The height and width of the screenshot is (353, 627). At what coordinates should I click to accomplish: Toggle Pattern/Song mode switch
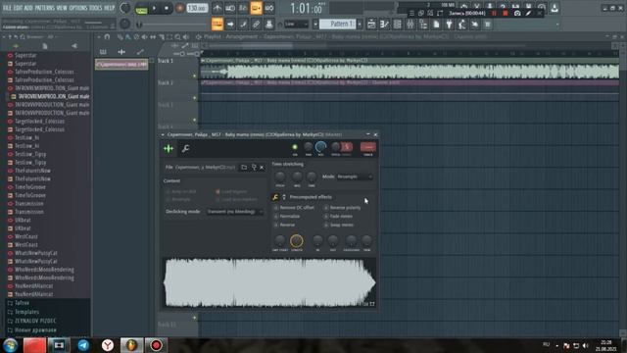141,8
